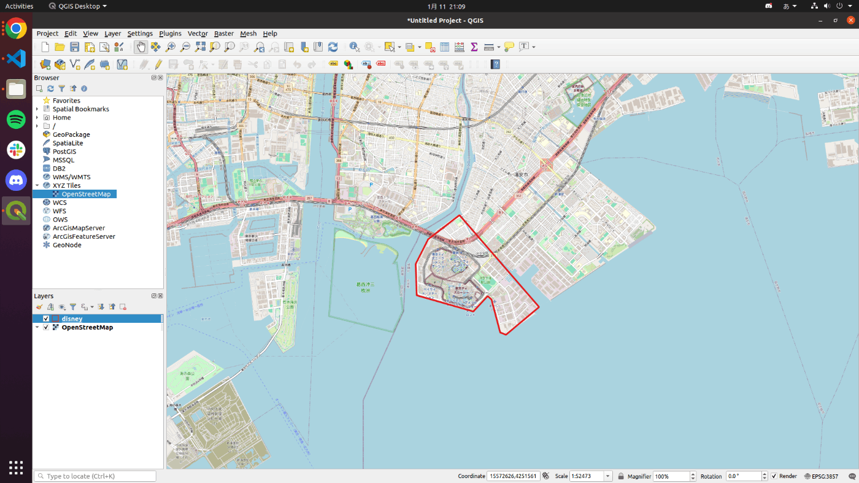Toggle visibility checkbox of disney layer
859x483 pixels.
coord(46,319)
